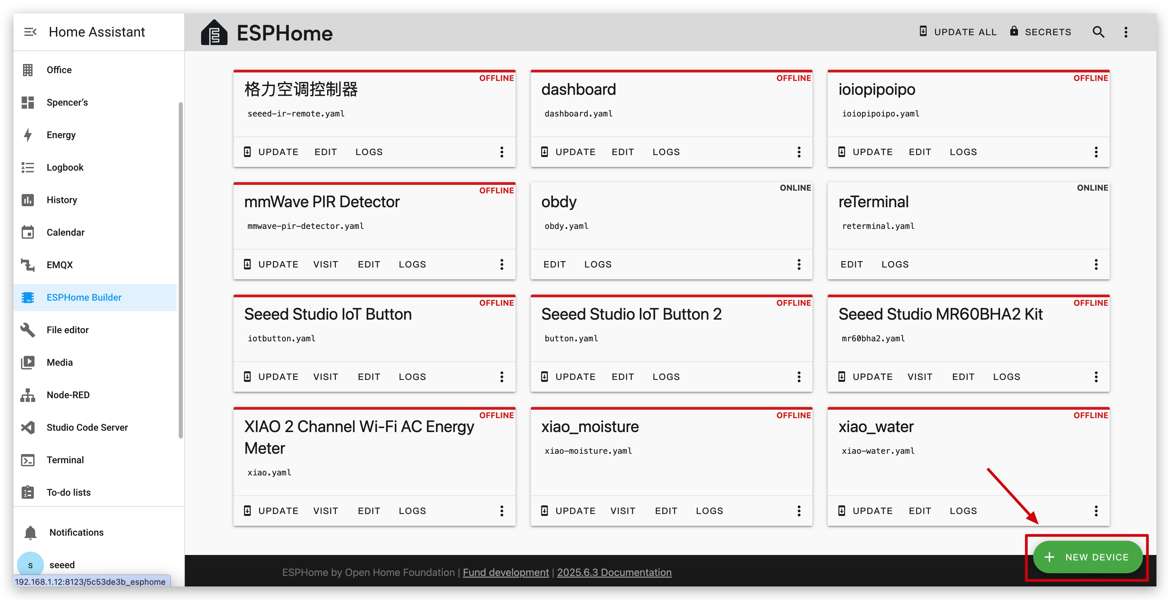Open SECRETS editor in the header
Viewport: 1170px width, 600px height.
click(x=1041, y=32)
